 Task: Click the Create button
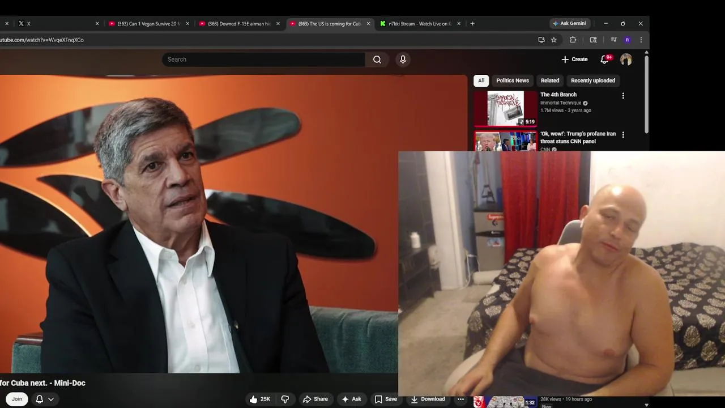pyautogui.click(x=574, y=59)
